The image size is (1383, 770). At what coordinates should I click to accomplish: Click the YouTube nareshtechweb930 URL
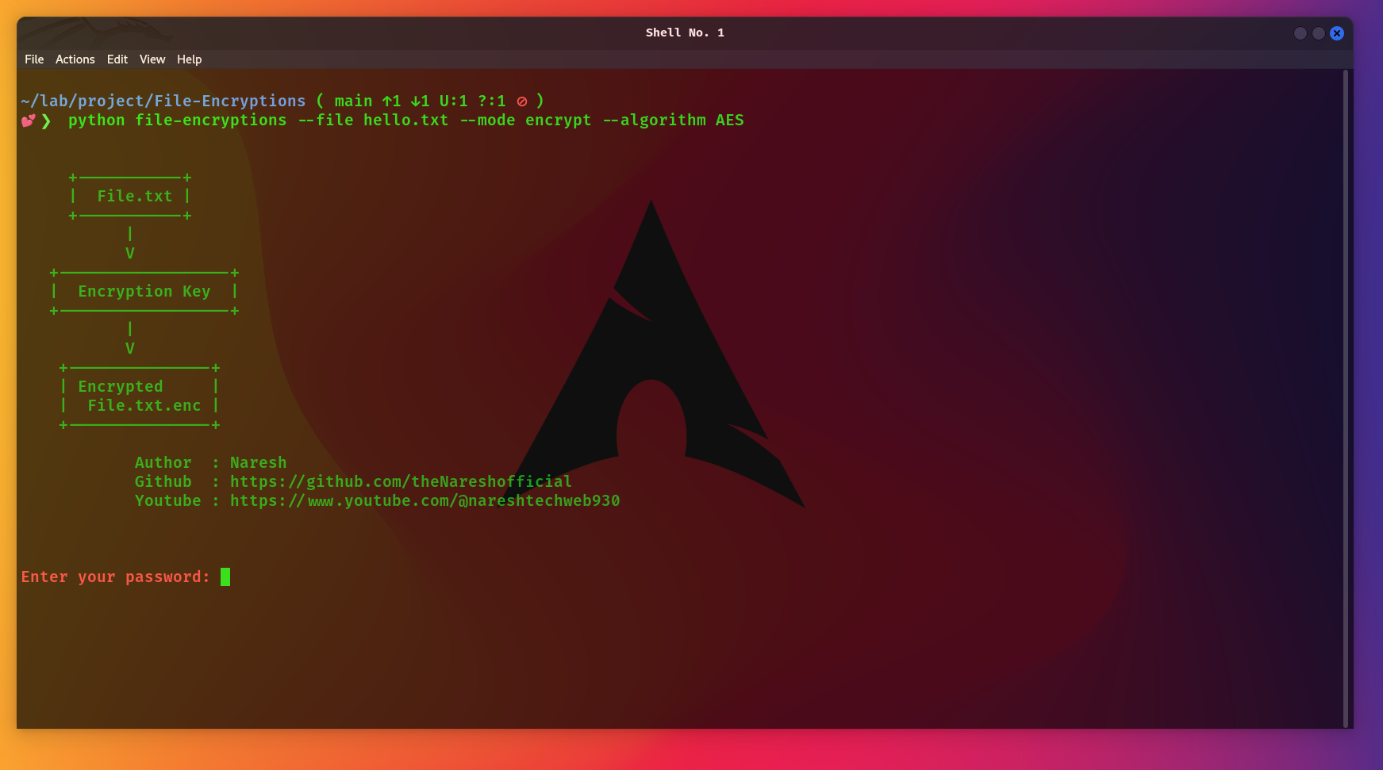[x=425, y=501]
